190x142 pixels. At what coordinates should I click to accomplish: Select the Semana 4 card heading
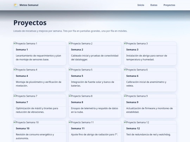22,76
